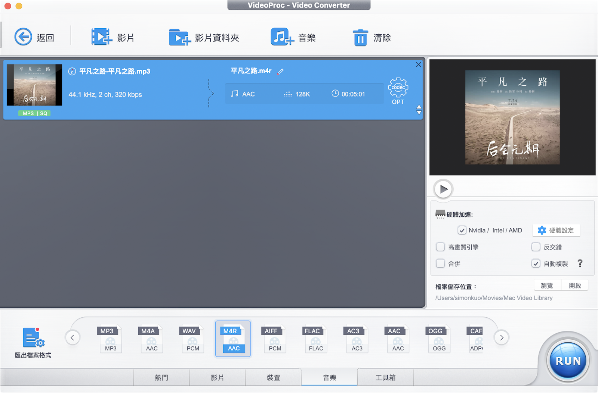Show previous formats with left chevron

pos(73,338)
